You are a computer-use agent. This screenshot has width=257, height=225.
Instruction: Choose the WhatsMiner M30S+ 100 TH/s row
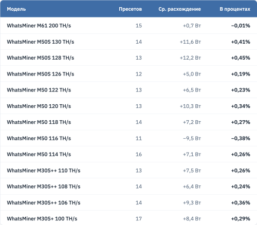(128, 218)
